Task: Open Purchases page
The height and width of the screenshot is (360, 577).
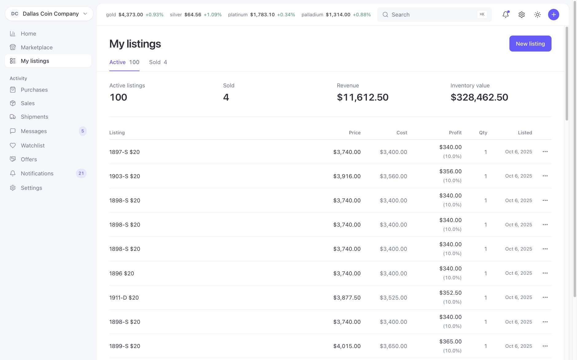Action: point(48,90)
